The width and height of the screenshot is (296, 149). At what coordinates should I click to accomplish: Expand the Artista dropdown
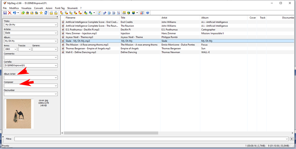[x=56, y=33]
